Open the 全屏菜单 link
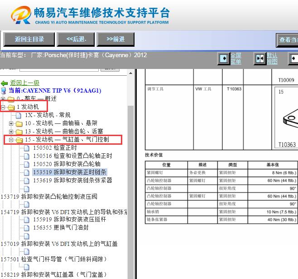The width and height of the screenshot is (298, 279). [236, 59]
